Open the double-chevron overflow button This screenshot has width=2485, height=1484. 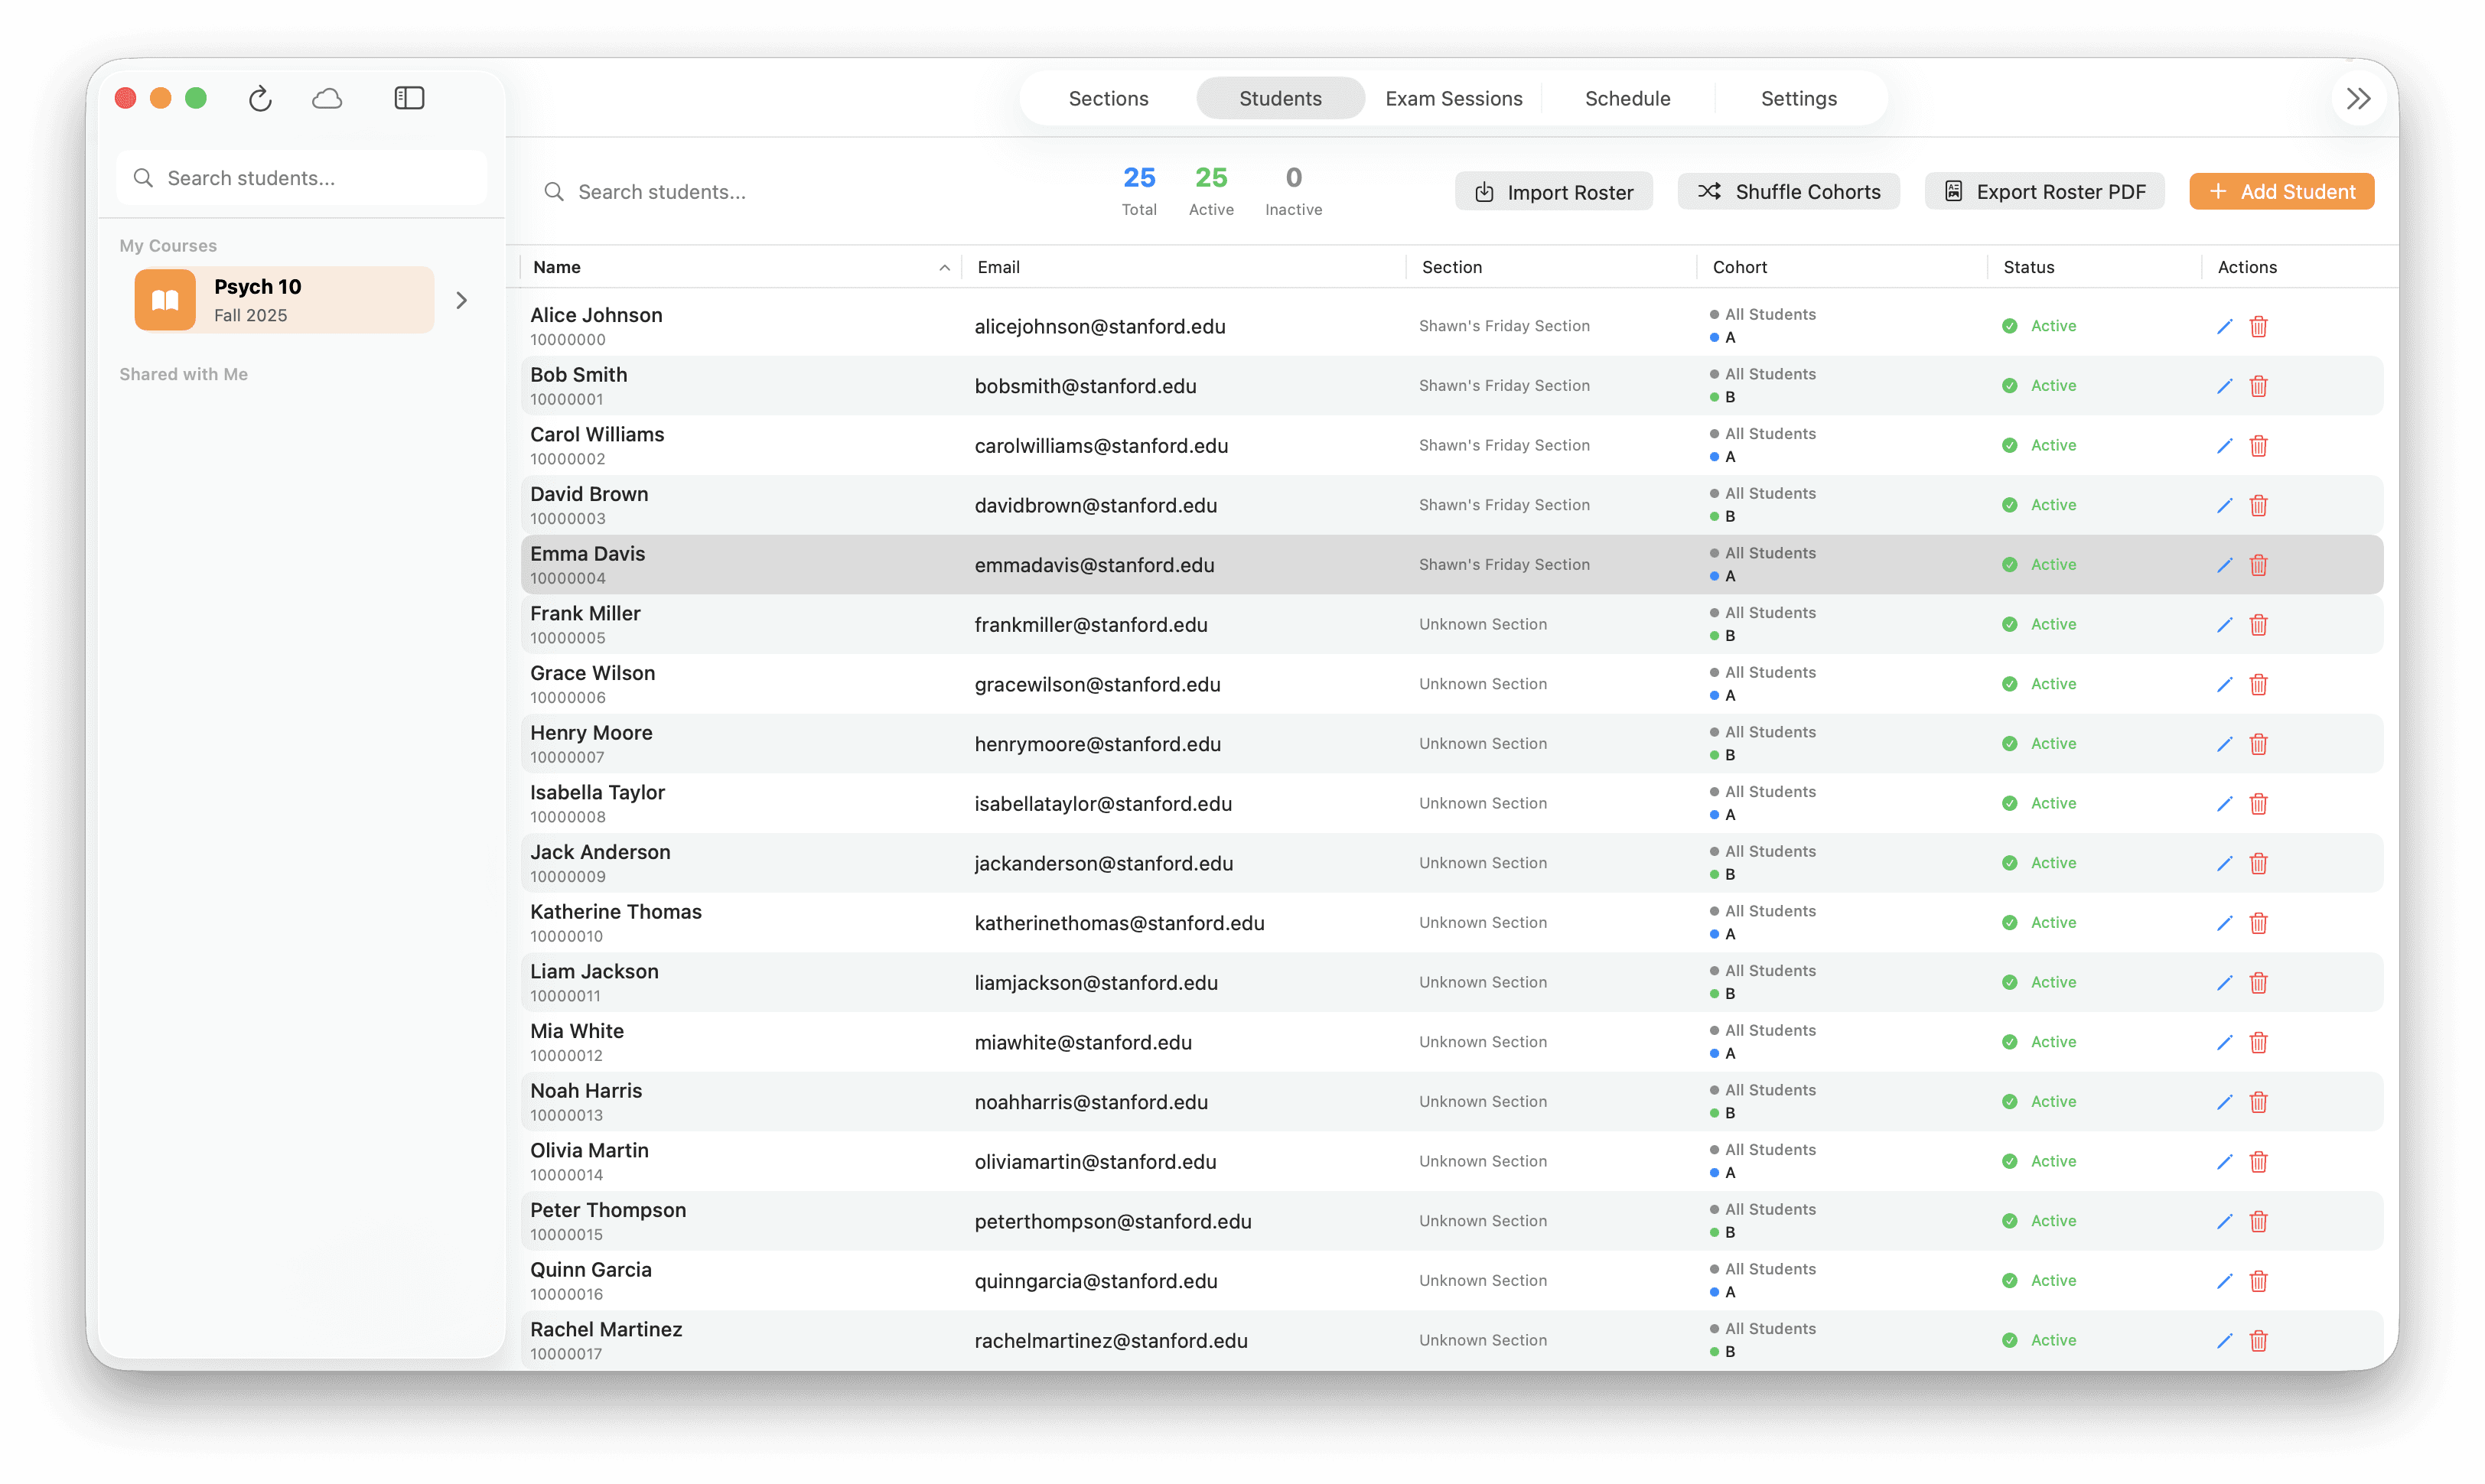coord(2358,98)
